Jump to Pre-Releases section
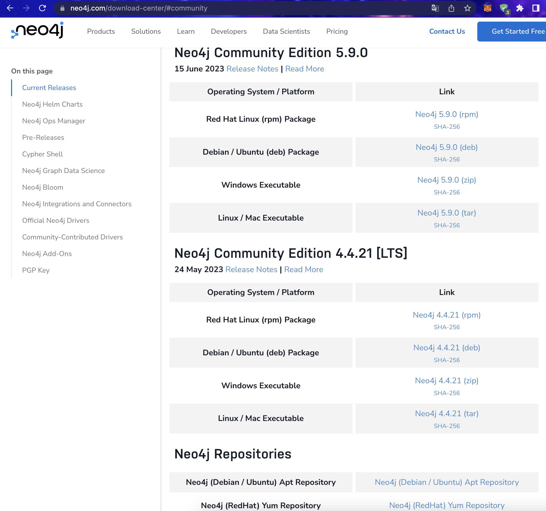546x511 pixels. click(43, 138)
